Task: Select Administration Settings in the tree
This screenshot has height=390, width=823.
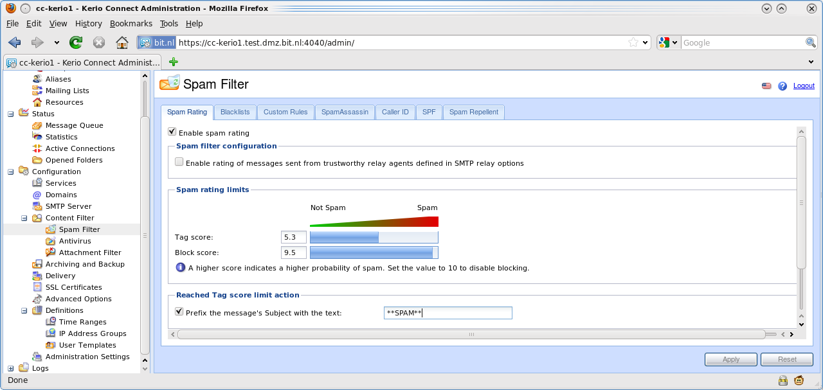Action: (x=87, y=357)
